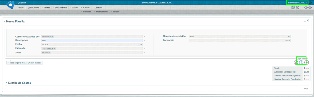Click the DDB WORLDWIDE COLOMBIA S.A.S. title

point(157,3)
